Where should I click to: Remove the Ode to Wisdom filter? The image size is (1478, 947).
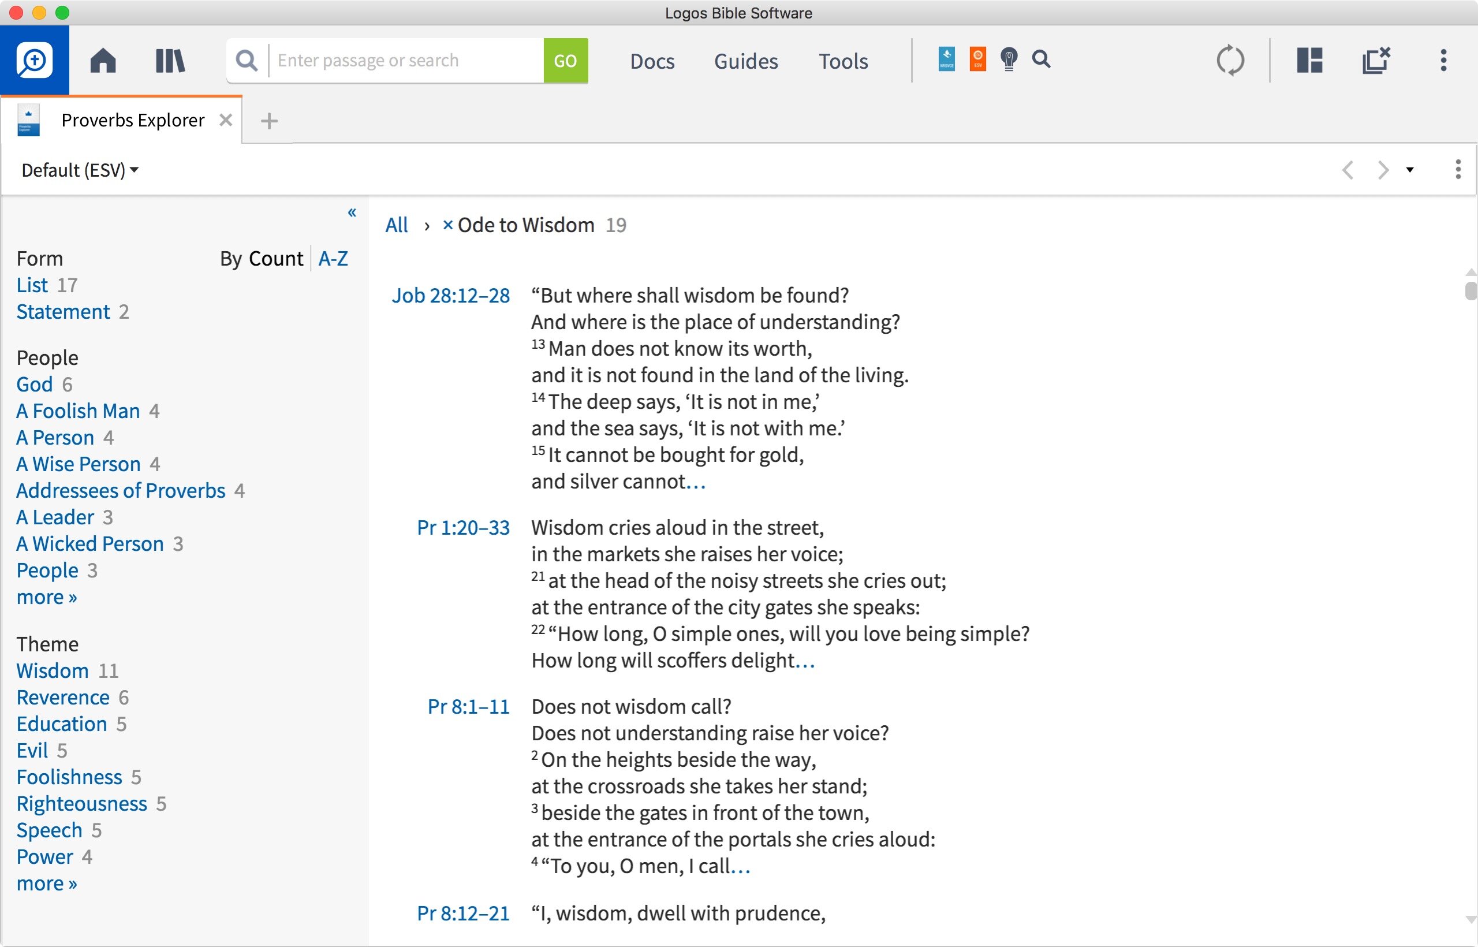pos(447,225)
